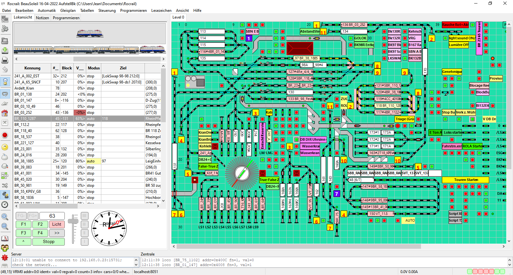Screen dimensions: 513x275
Task: Select the BR_38_1885 loco row
Action: [87, 161]
